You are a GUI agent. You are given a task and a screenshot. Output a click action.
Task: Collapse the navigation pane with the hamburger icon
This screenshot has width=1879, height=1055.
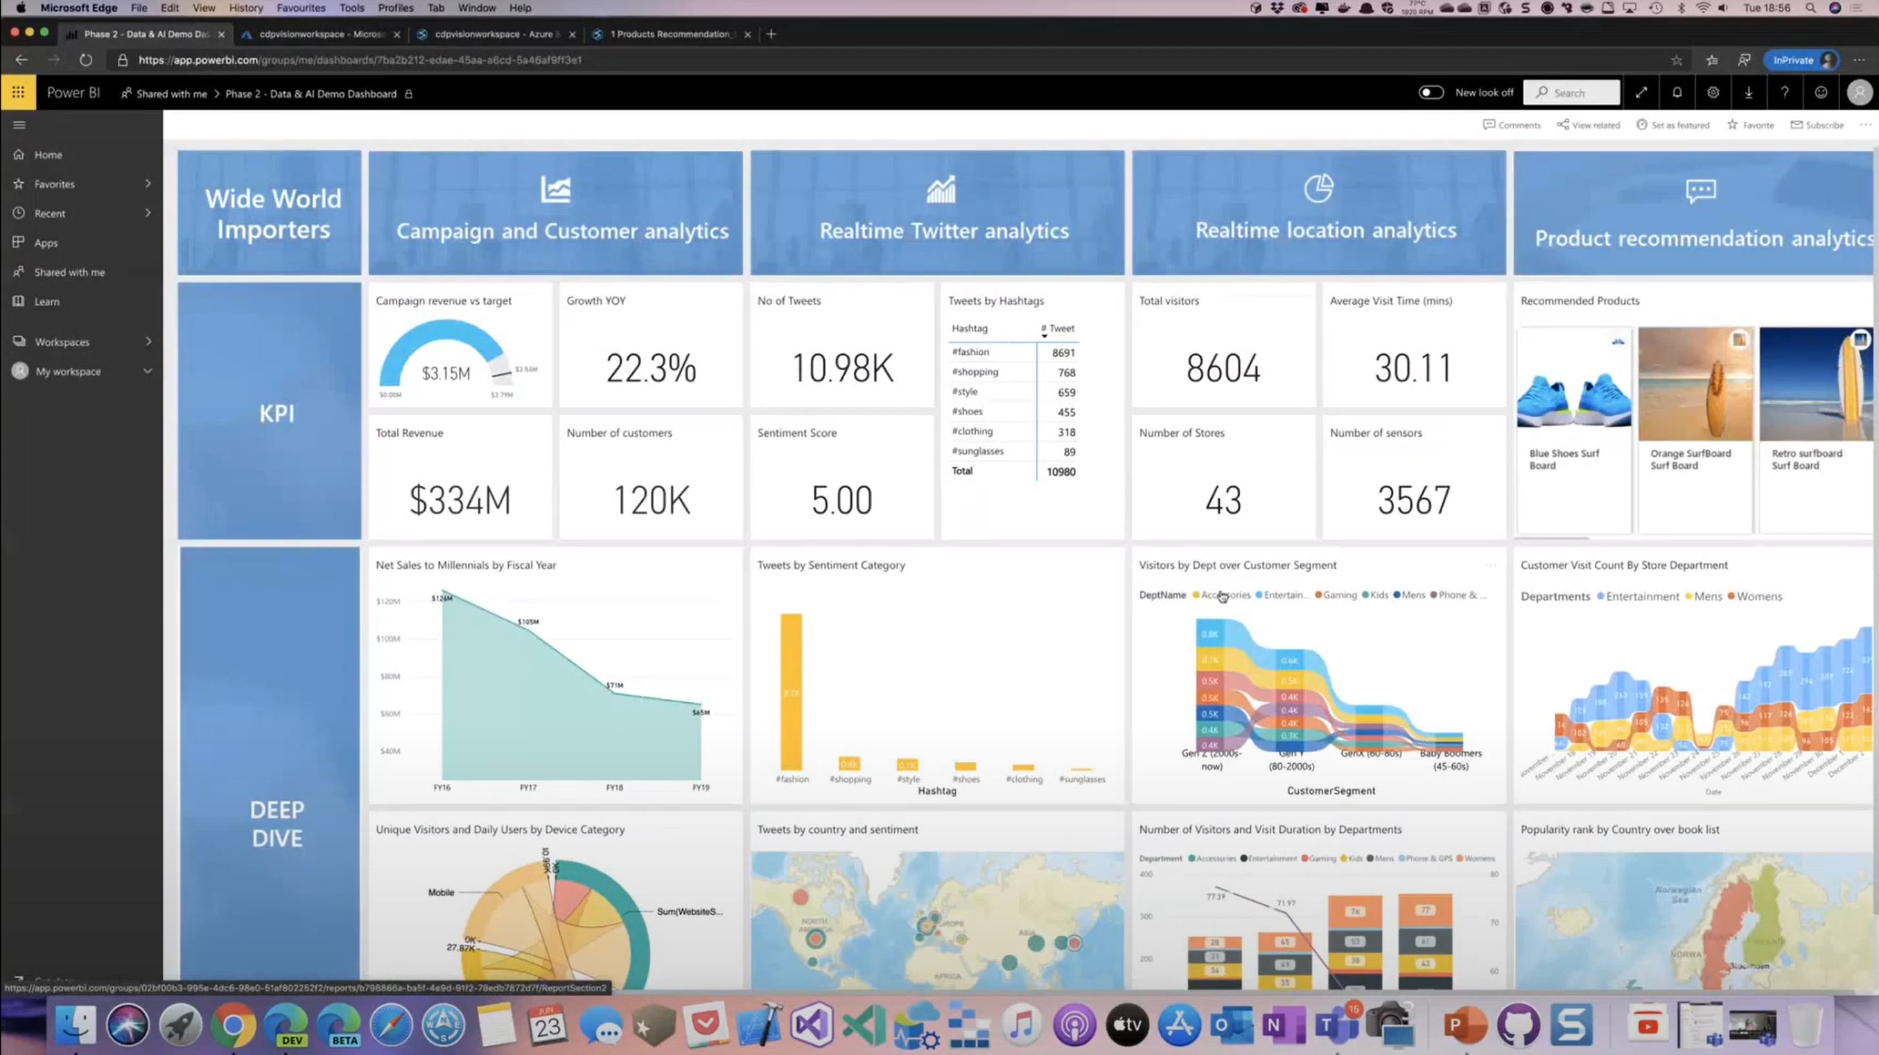pyautogui.click(x=19, y=125)
